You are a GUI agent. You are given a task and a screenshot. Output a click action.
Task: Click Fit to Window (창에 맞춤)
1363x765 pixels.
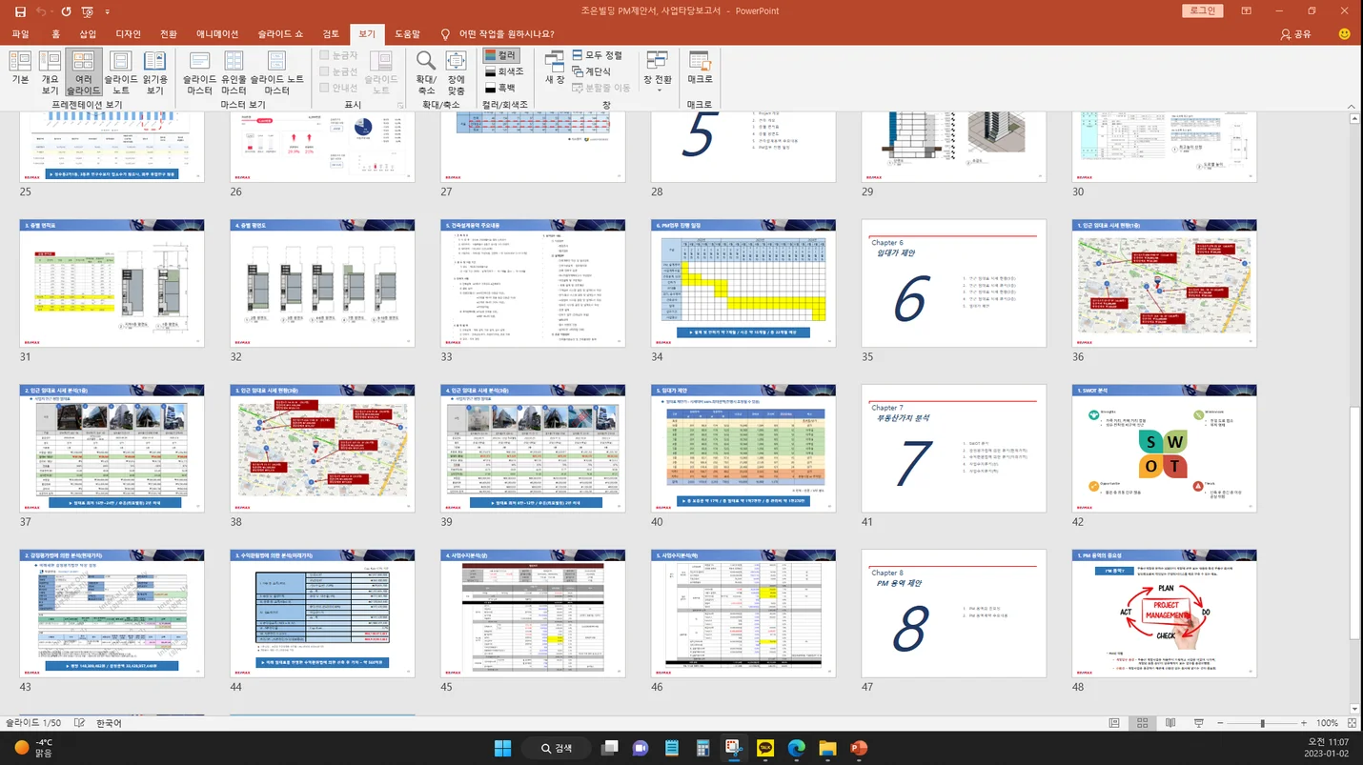[457, 72]
